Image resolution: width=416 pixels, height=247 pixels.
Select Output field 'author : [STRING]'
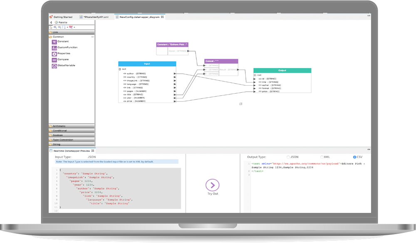(x=270, y=85)
